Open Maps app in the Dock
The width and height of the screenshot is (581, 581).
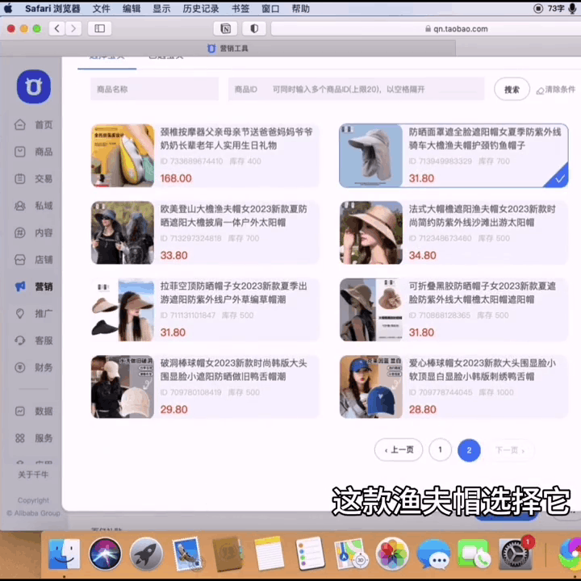(350, 554)
